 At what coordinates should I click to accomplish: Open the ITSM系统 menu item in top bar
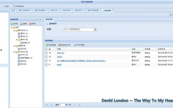click(x=18, y=6)
